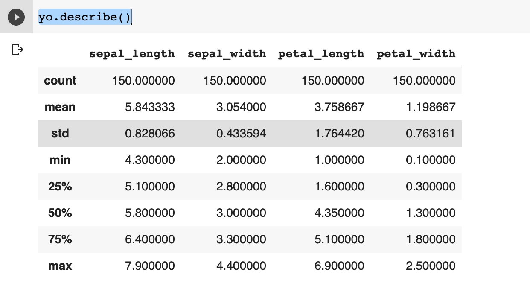Click the 50% value 3.000000
The height and width of the screenshot is (286, 530).
pyautogui.click(x=241, y=213)
